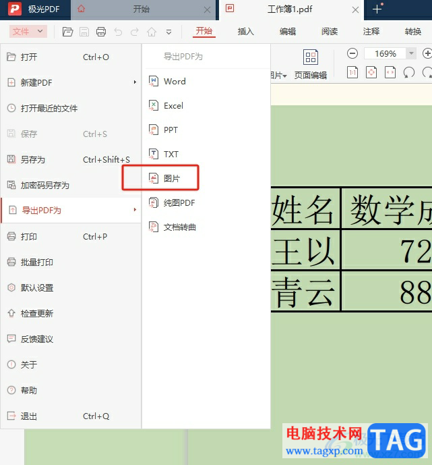Switch to the 转换 ribbon tab
This screenshot has height=465, width=432.
[x=413, y=31]
